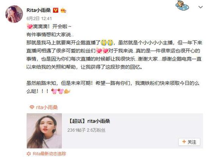Click the orange V verified badge

pos(56,10)
